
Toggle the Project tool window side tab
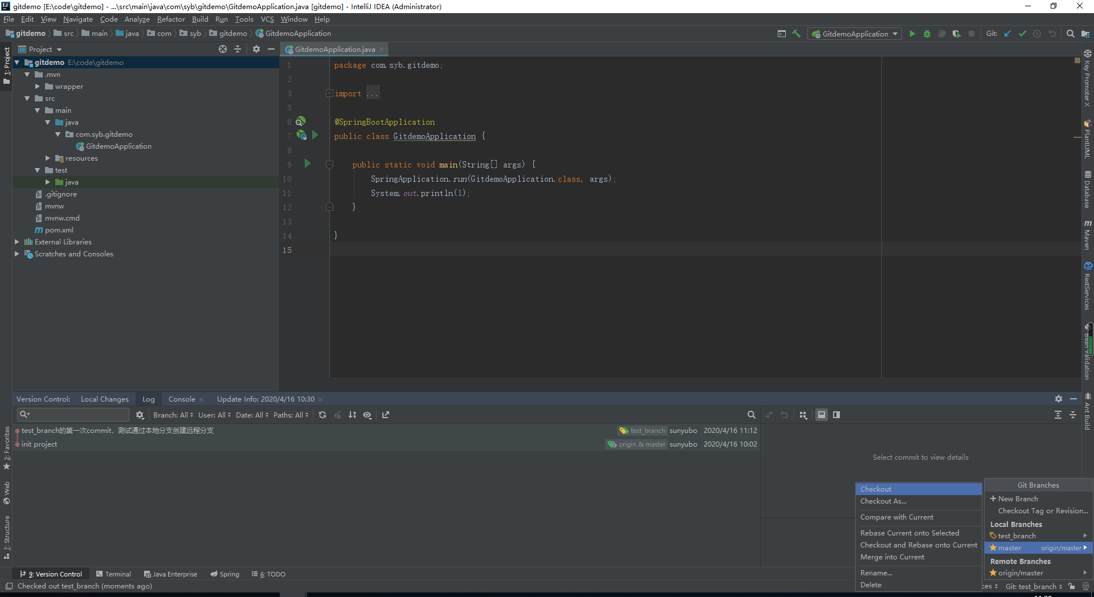click(x=6, y=66)
